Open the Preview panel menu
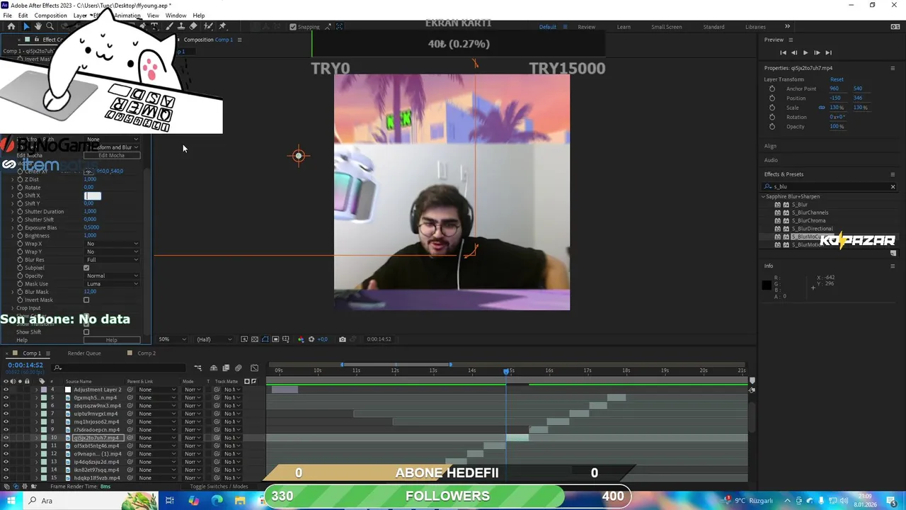906x510 pixels. pyautogui.click(x=791, y=40)
